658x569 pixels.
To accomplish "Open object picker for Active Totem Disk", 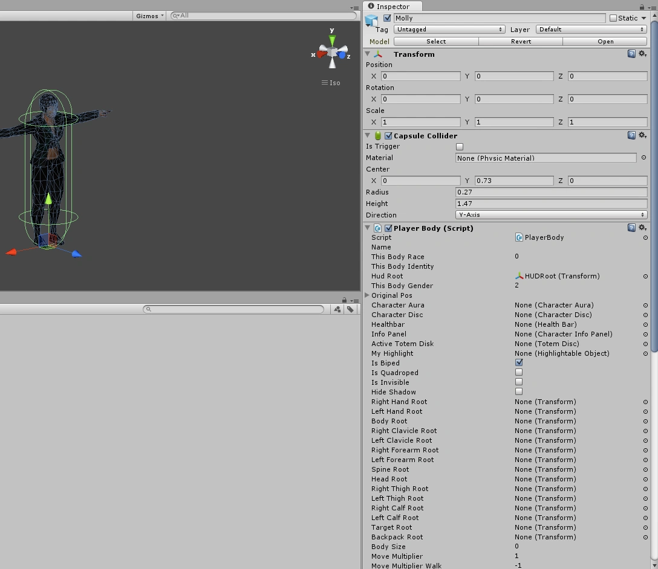I will pyautogui.click(x=645, y=344).
